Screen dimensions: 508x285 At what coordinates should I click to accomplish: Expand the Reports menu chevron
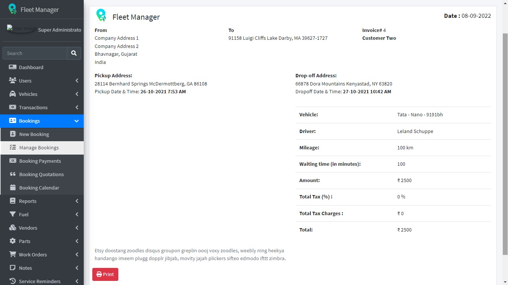click(77, 201)
